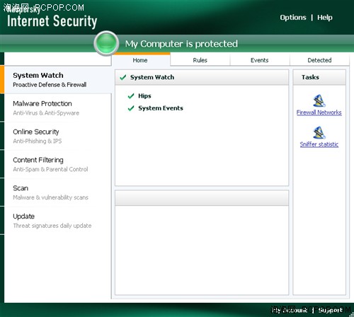Click the green protection status orb
Viewport: 354px width, 317px height.
tap(106, 43)
